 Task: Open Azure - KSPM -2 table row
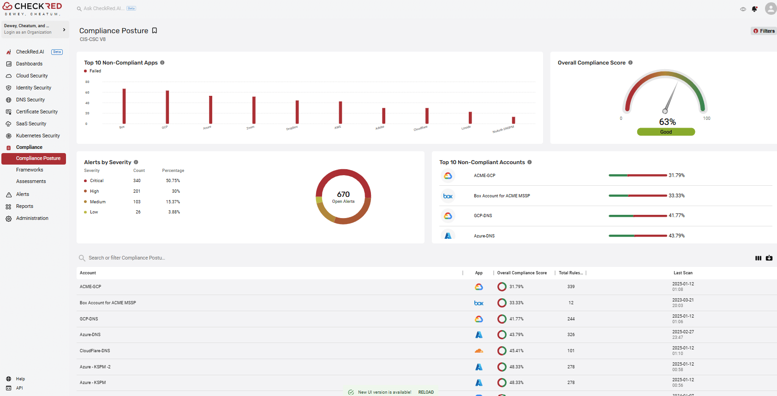[427, 367]
